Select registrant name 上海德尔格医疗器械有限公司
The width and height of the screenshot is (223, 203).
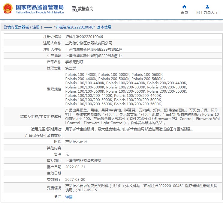pos(89,43)
